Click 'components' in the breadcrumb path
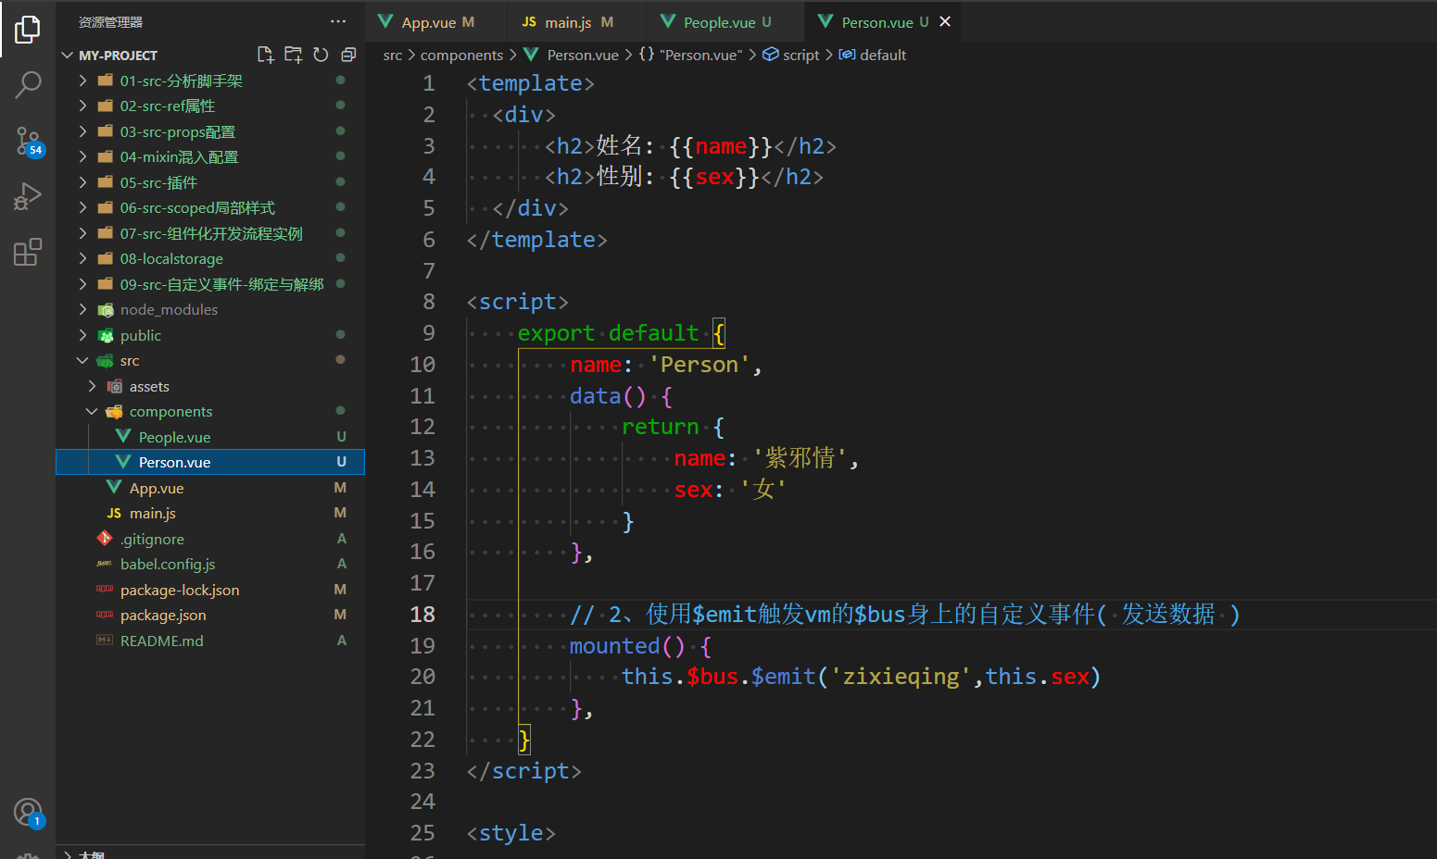This screenshot has width=1437, height=859. pos(461,55)
